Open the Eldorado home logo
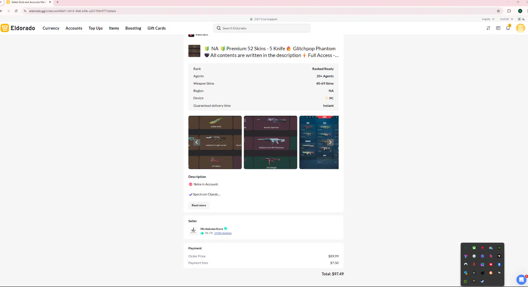The width and height of the screenshot is (528, 287). click(x=18, y=28)
